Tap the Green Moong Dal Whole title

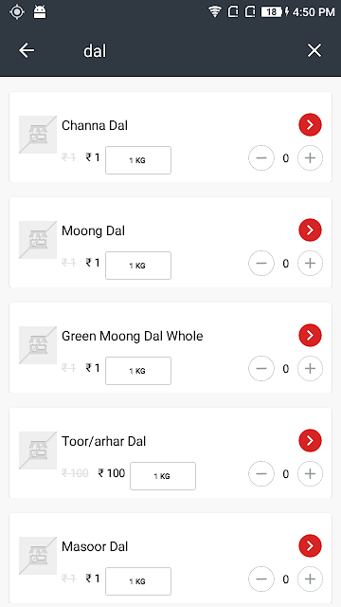tap(133, 336)
